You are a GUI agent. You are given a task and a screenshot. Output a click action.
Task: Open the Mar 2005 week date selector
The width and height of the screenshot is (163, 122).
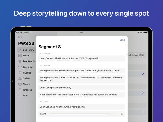coord(137,55)
